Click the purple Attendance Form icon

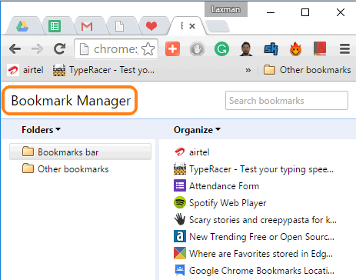coord(180,185)
